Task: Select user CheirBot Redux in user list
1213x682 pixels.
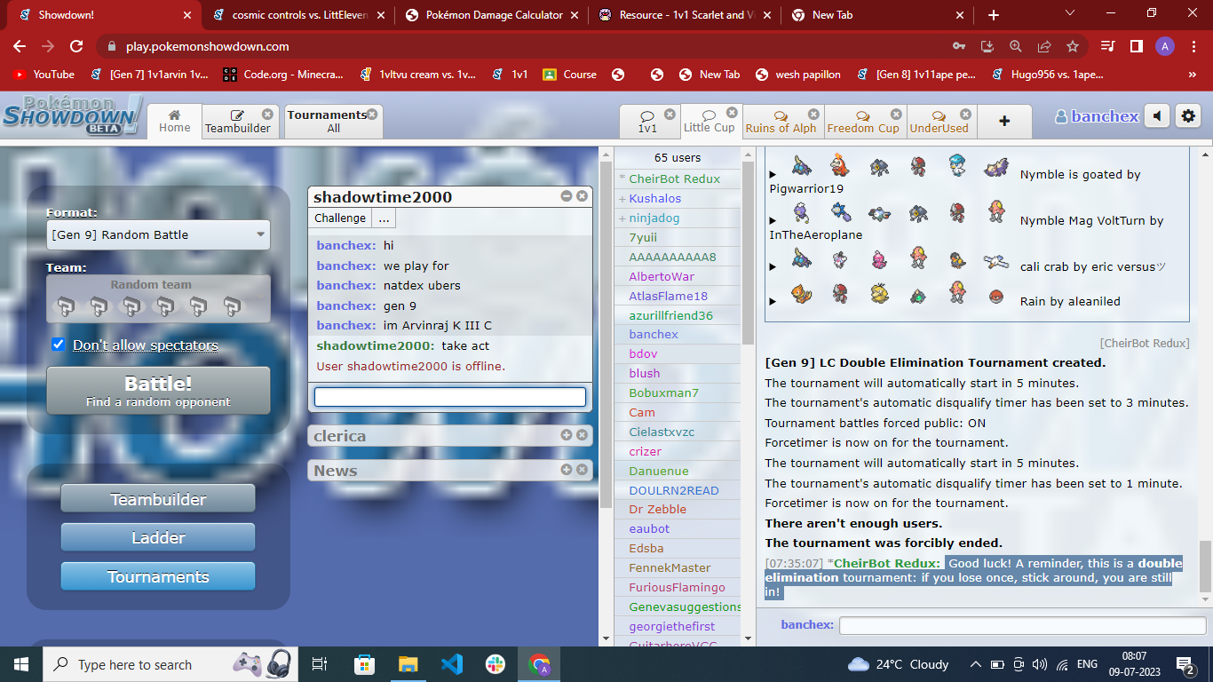Action: pyautogui.click(x=677, y=178)
